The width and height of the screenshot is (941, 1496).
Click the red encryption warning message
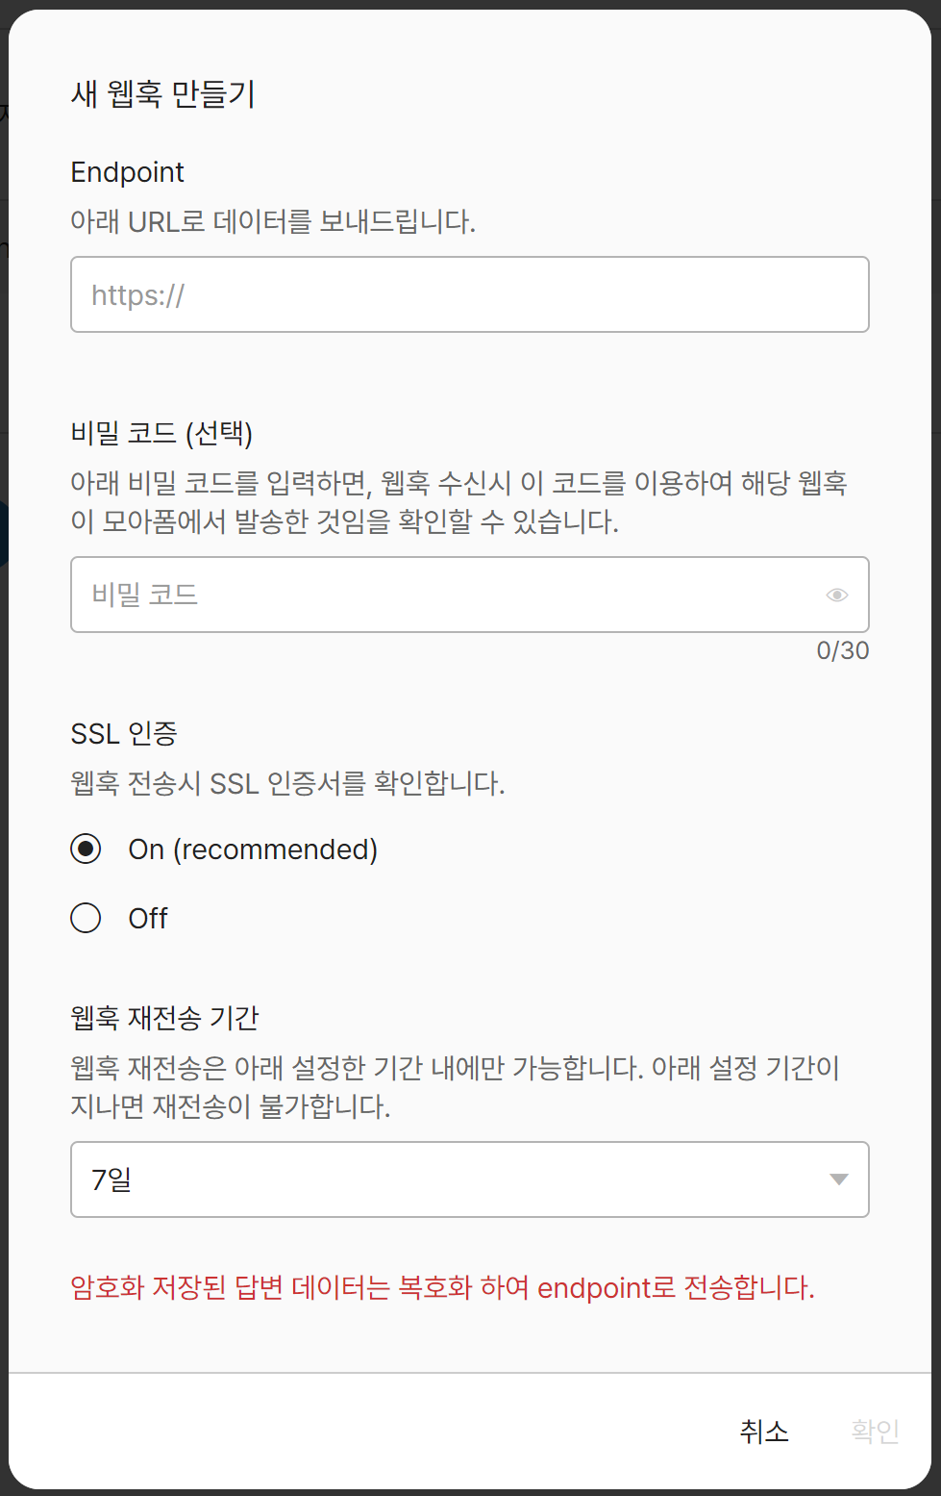443,1287
